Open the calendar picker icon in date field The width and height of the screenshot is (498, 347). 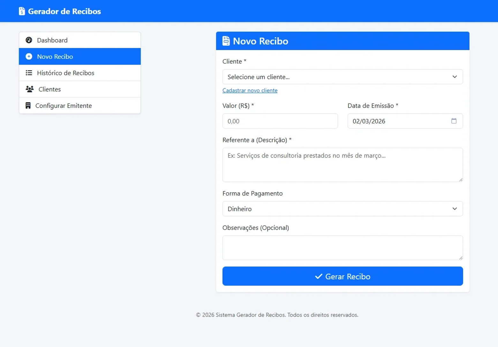(x=454, y=121)
